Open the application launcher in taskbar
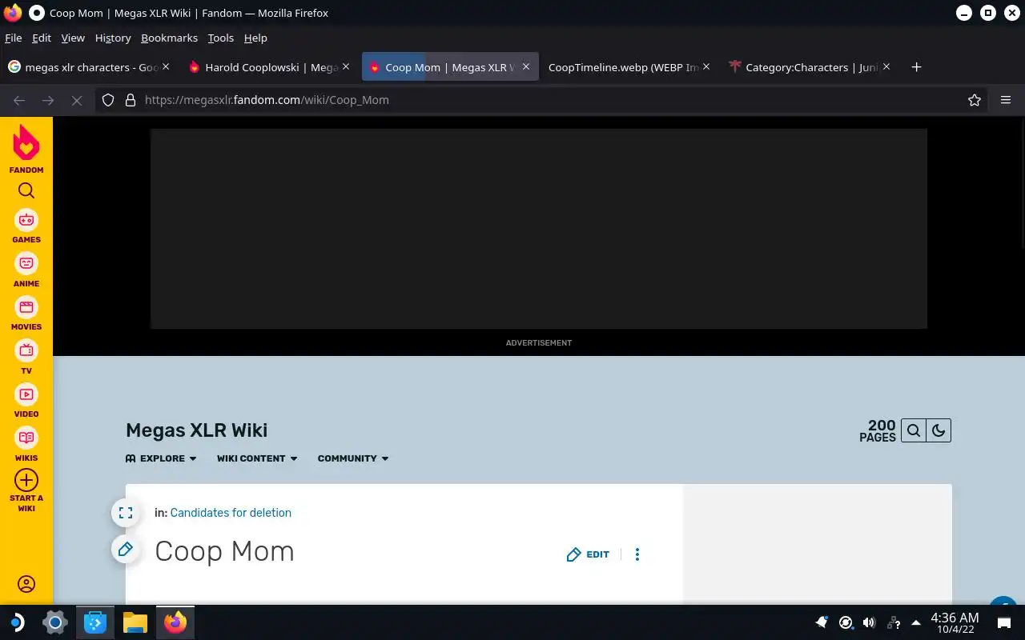The height and width of the screenshot is (640, 1025). [16, 622]
